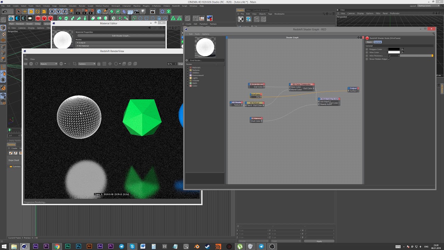Click the Wire Color white swatch
This screenshot has width=444, height=250.
click(394, 52)
